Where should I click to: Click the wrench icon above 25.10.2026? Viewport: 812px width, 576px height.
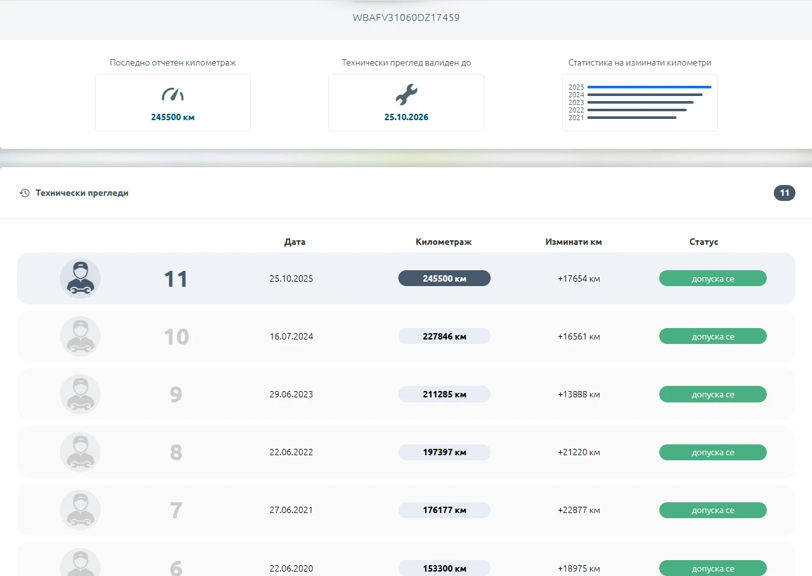pyautogui.click(x=406, y=95)
